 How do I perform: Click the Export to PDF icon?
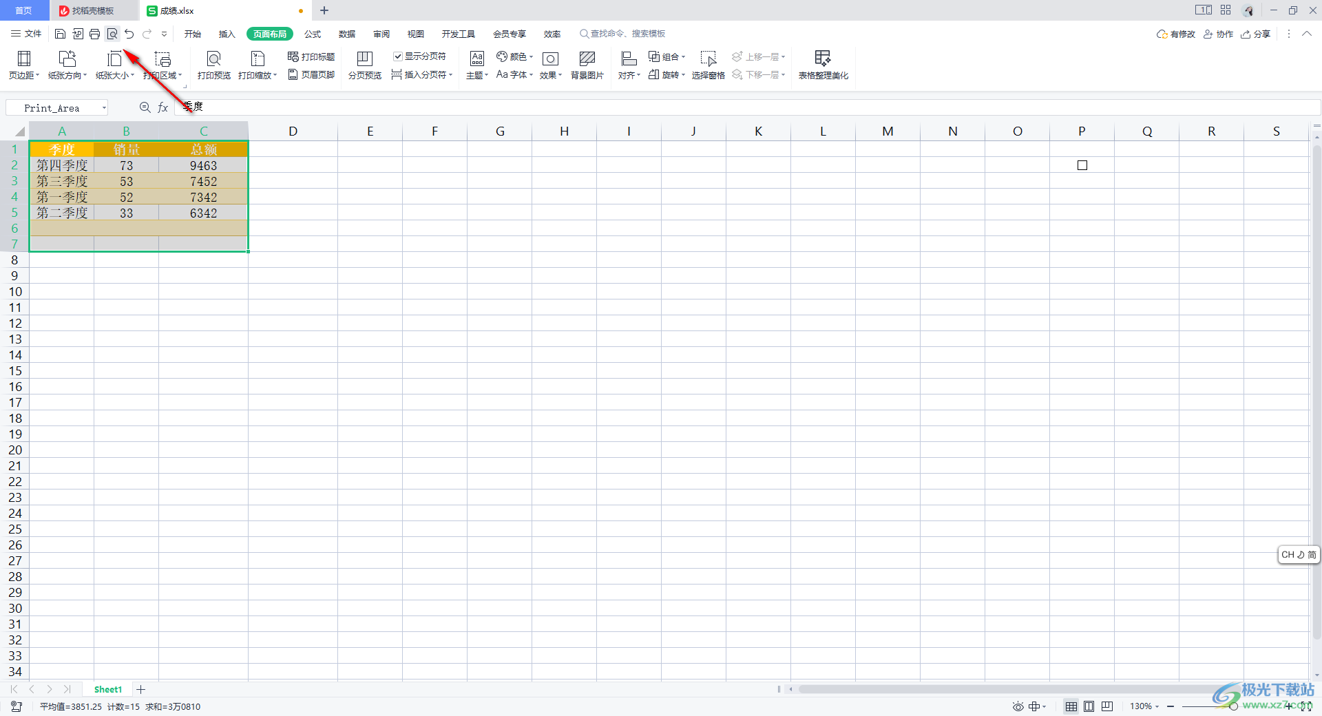point(78,34)
